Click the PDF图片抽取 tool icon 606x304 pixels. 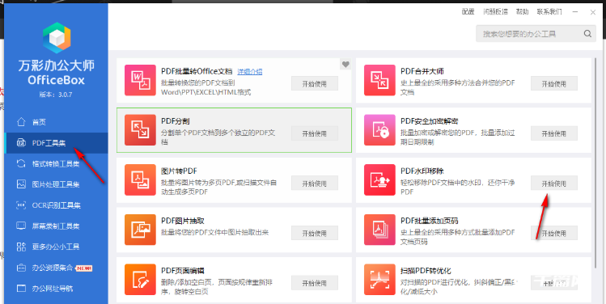point(140,230)
